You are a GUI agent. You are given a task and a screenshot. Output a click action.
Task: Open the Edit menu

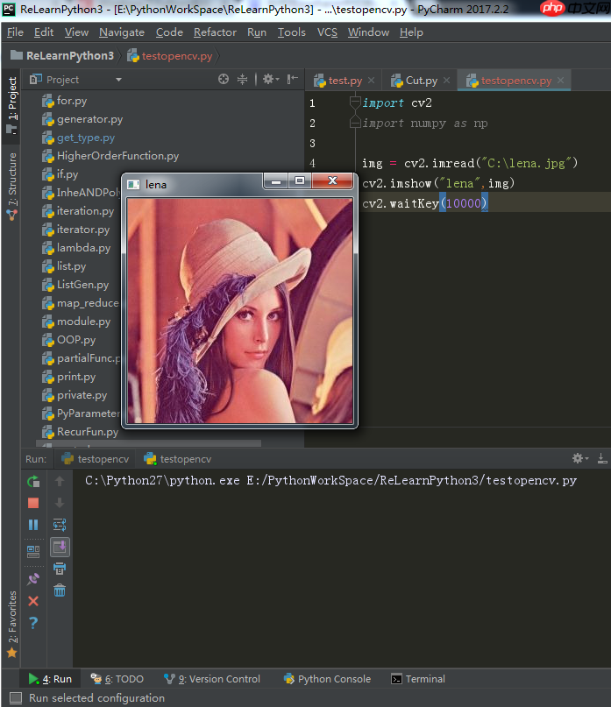pos(44,32)
